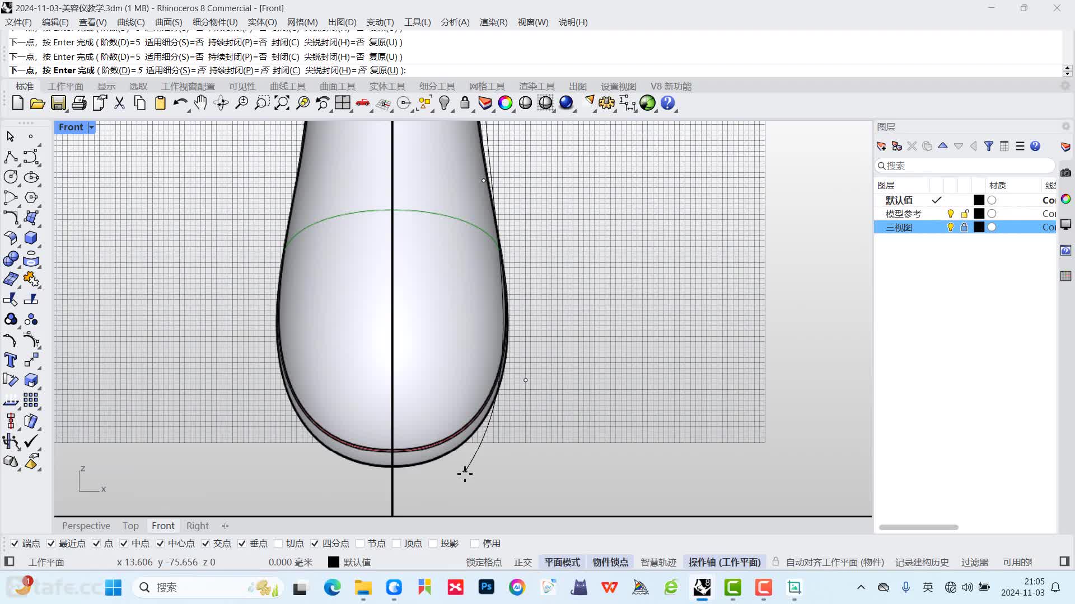This screenshot has height=604, width=1075.
Task: Enable the 节点 osnap checkbox
Action: point(360,543)
